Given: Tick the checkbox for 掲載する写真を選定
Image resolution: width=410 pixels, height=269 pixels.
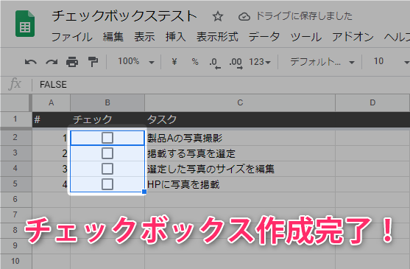Looking at the screenshot, I should coord(107,153).
